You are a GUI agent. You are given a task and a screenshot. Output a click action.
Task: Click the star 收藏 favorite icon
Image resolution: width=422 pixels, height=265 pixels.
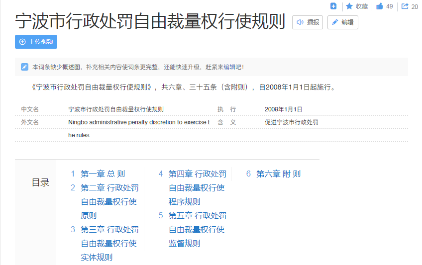pyautogui.click(x=349, y=6)
